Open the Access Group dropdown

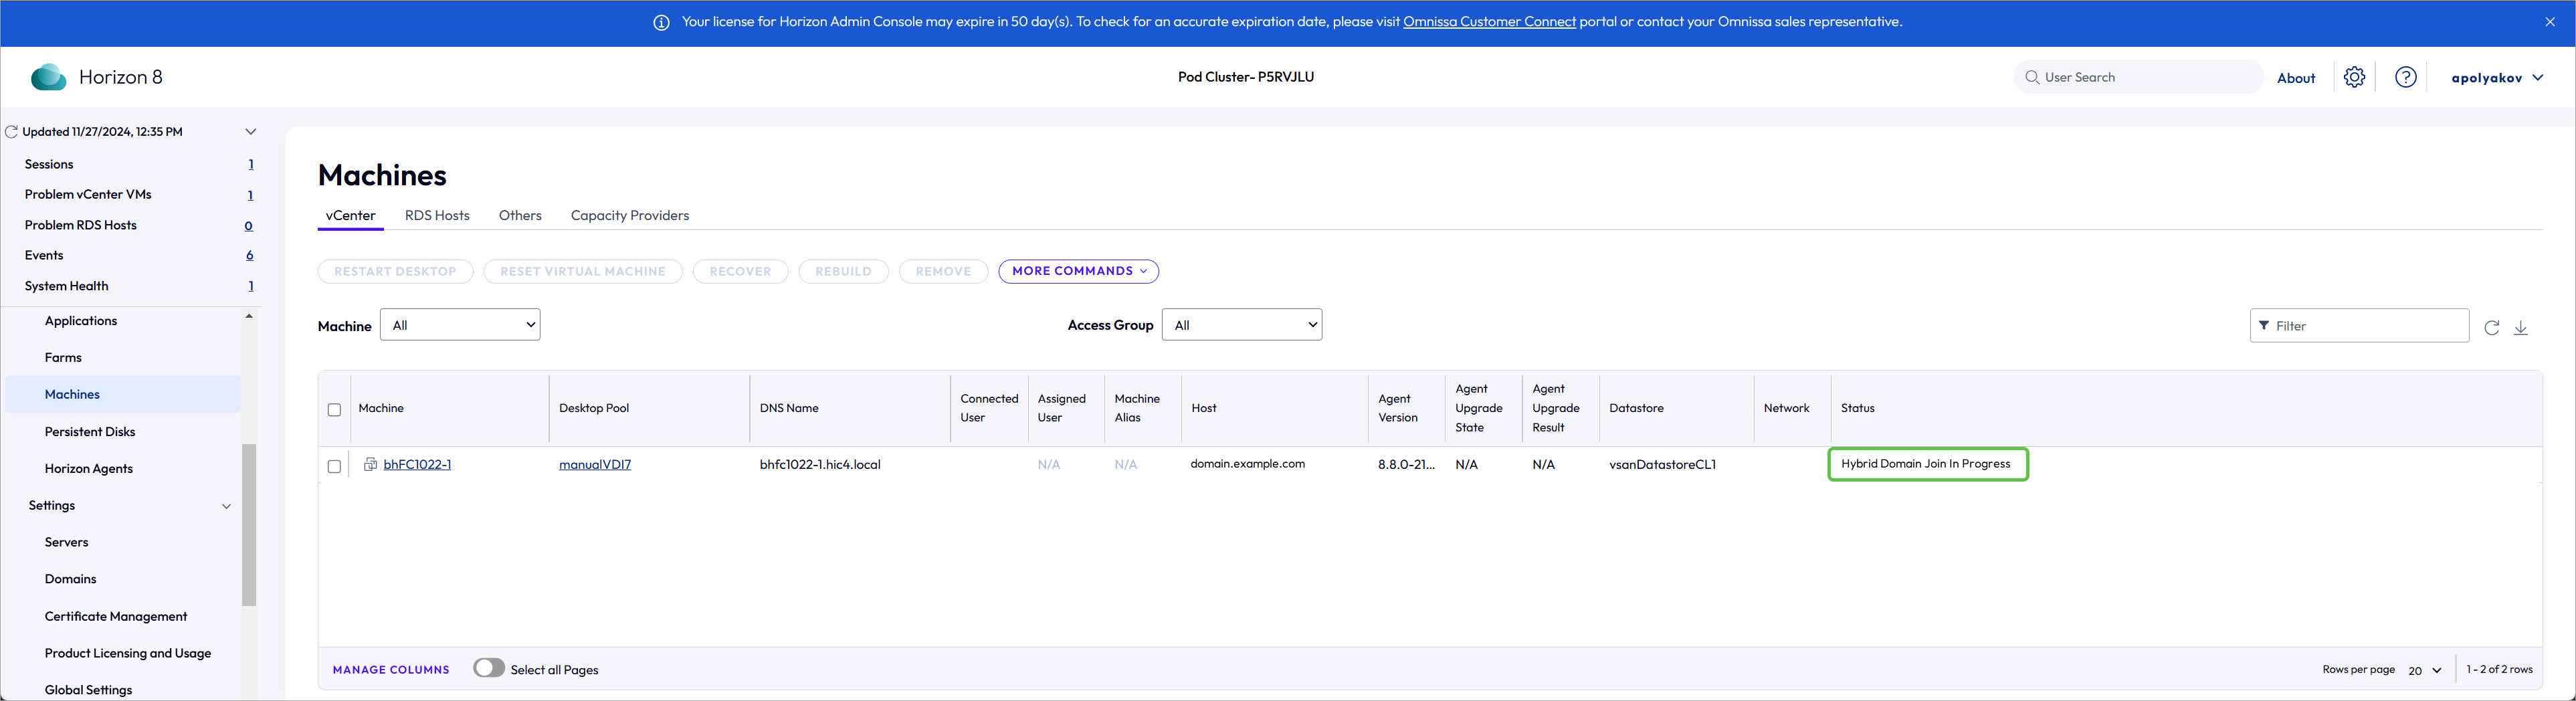(1241, 325)
